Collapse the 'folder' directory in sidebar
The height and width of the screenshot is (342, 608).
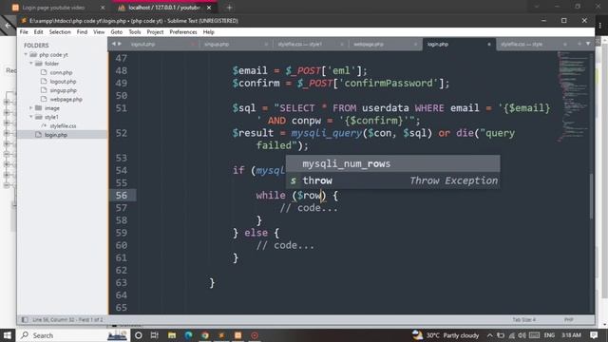31,64
